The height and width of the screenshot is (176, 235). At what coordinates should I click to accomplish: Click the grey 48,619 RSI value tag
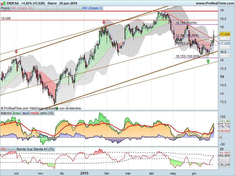[x=225, y=160]
